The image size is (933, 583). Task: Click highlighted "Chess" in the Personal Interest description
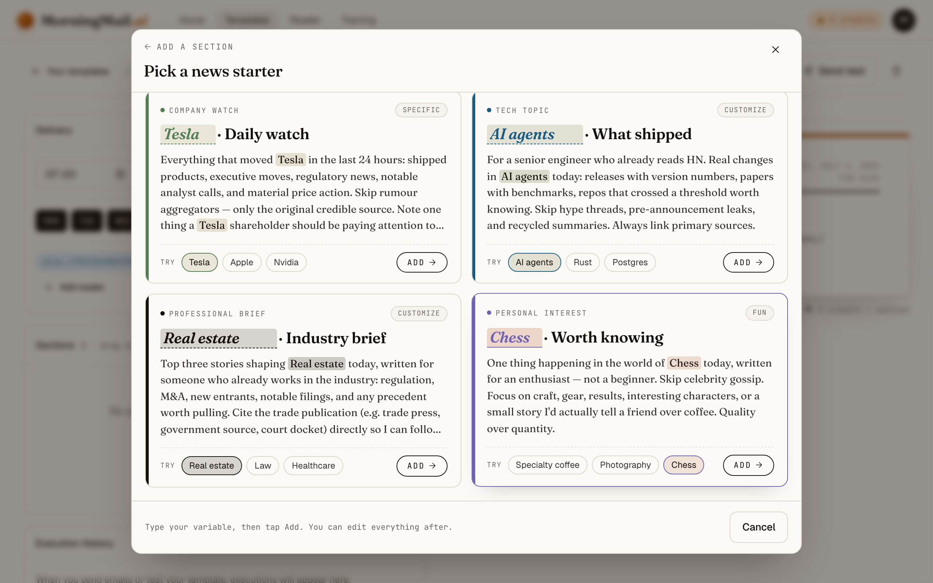[684, 363]
